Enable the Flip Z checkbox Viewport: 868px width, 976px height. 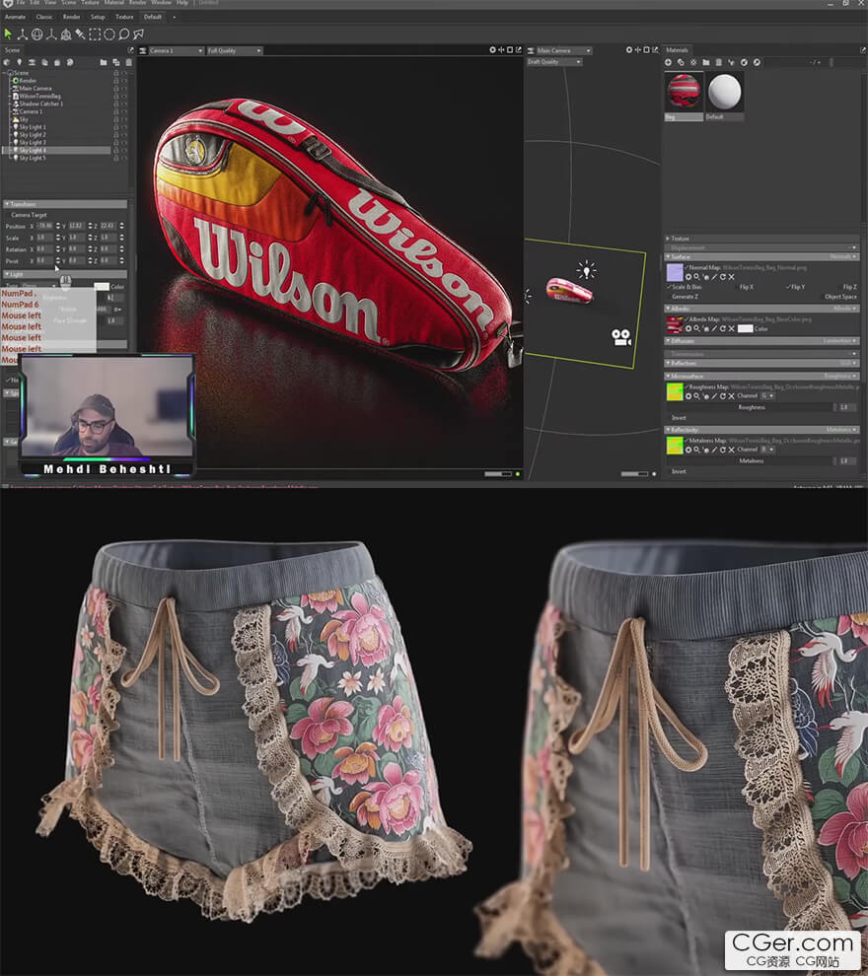[x=840, y=287]
